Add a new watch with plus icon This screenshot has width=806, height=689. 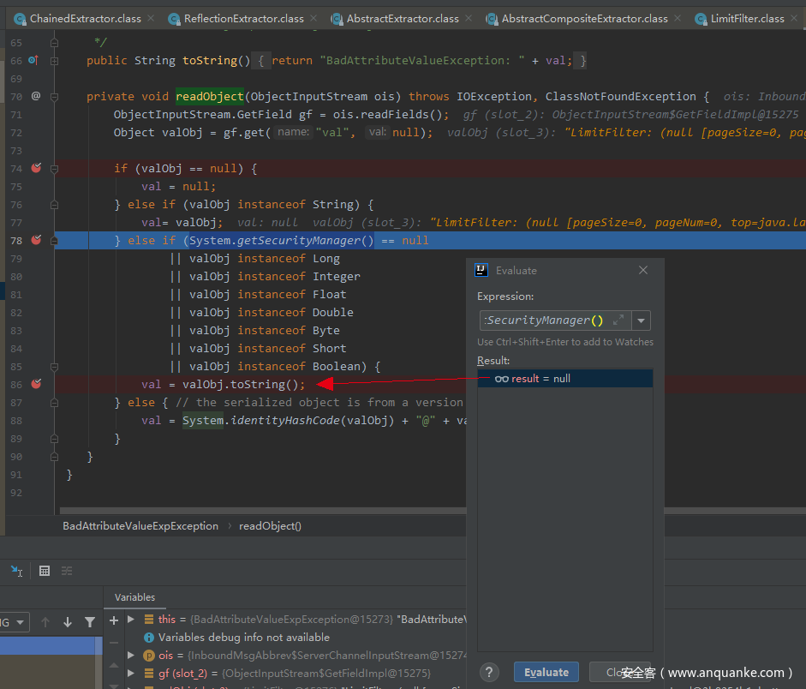(114, 620)
